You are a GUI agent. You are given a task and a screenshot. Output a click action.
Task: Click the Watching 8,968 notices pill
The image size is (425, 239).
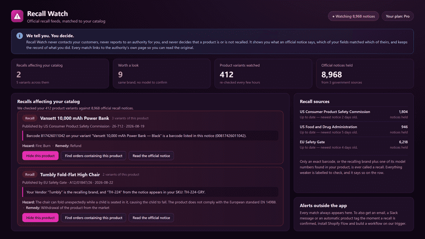click(354, 16)
